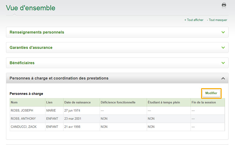Open Bénéficiaires section header

117,63
